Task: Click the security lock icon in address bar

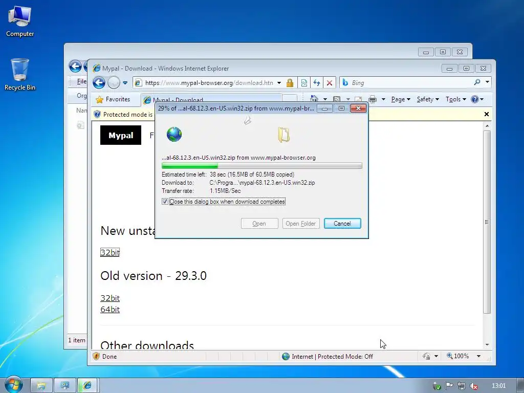Action: pos(290,83)
